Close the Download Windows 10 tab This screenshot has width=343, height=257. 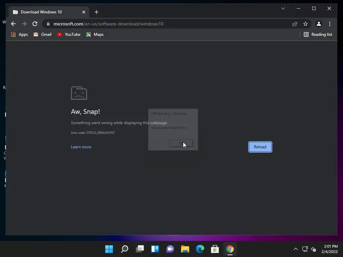tap(83, 12)
